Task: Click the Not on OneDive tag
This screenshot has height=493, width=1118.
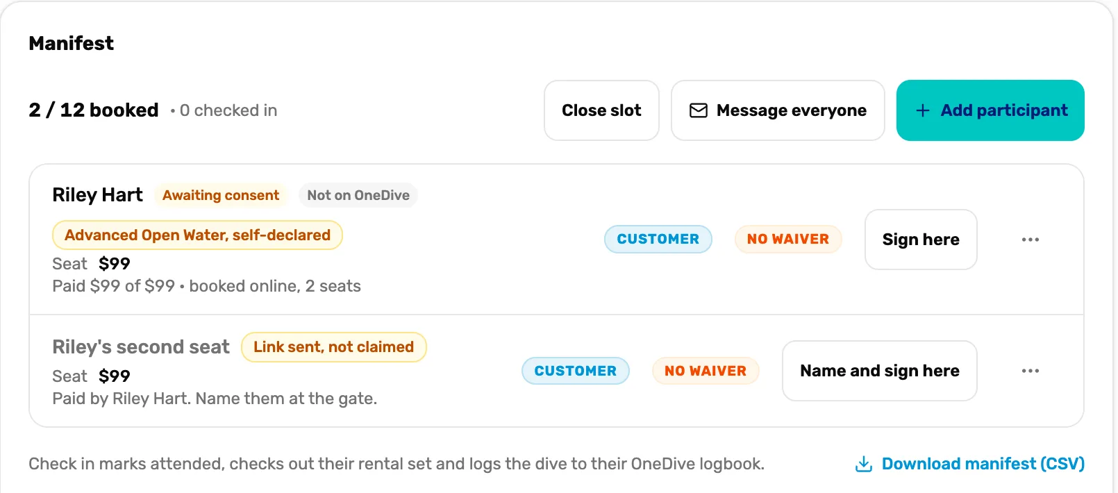Action: point(358,195)
